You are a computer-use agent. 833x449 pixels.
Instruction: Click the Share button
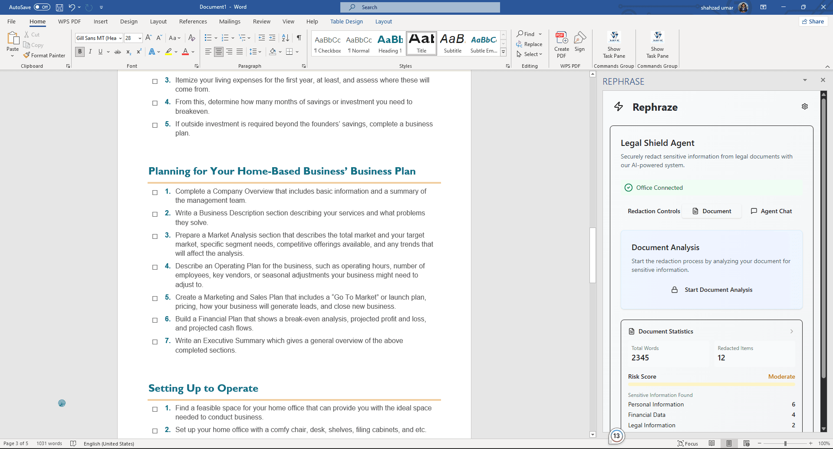point(813,21)
